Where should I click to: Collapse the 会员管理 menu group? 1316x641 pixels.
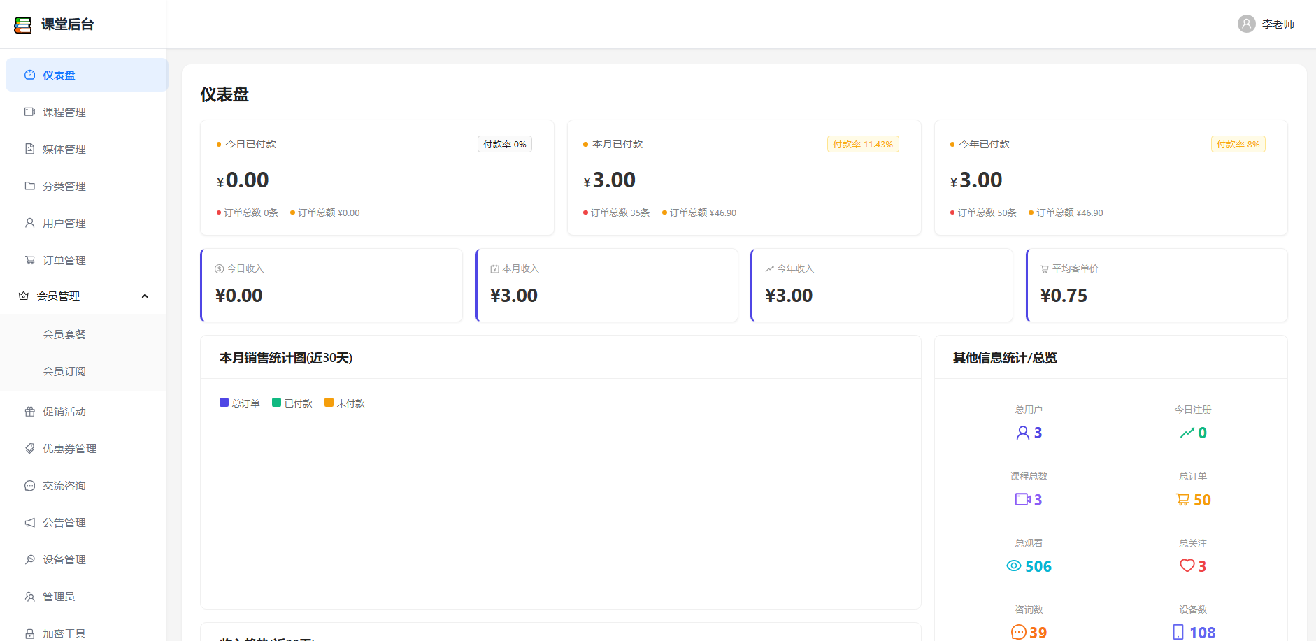click(83, 296)
